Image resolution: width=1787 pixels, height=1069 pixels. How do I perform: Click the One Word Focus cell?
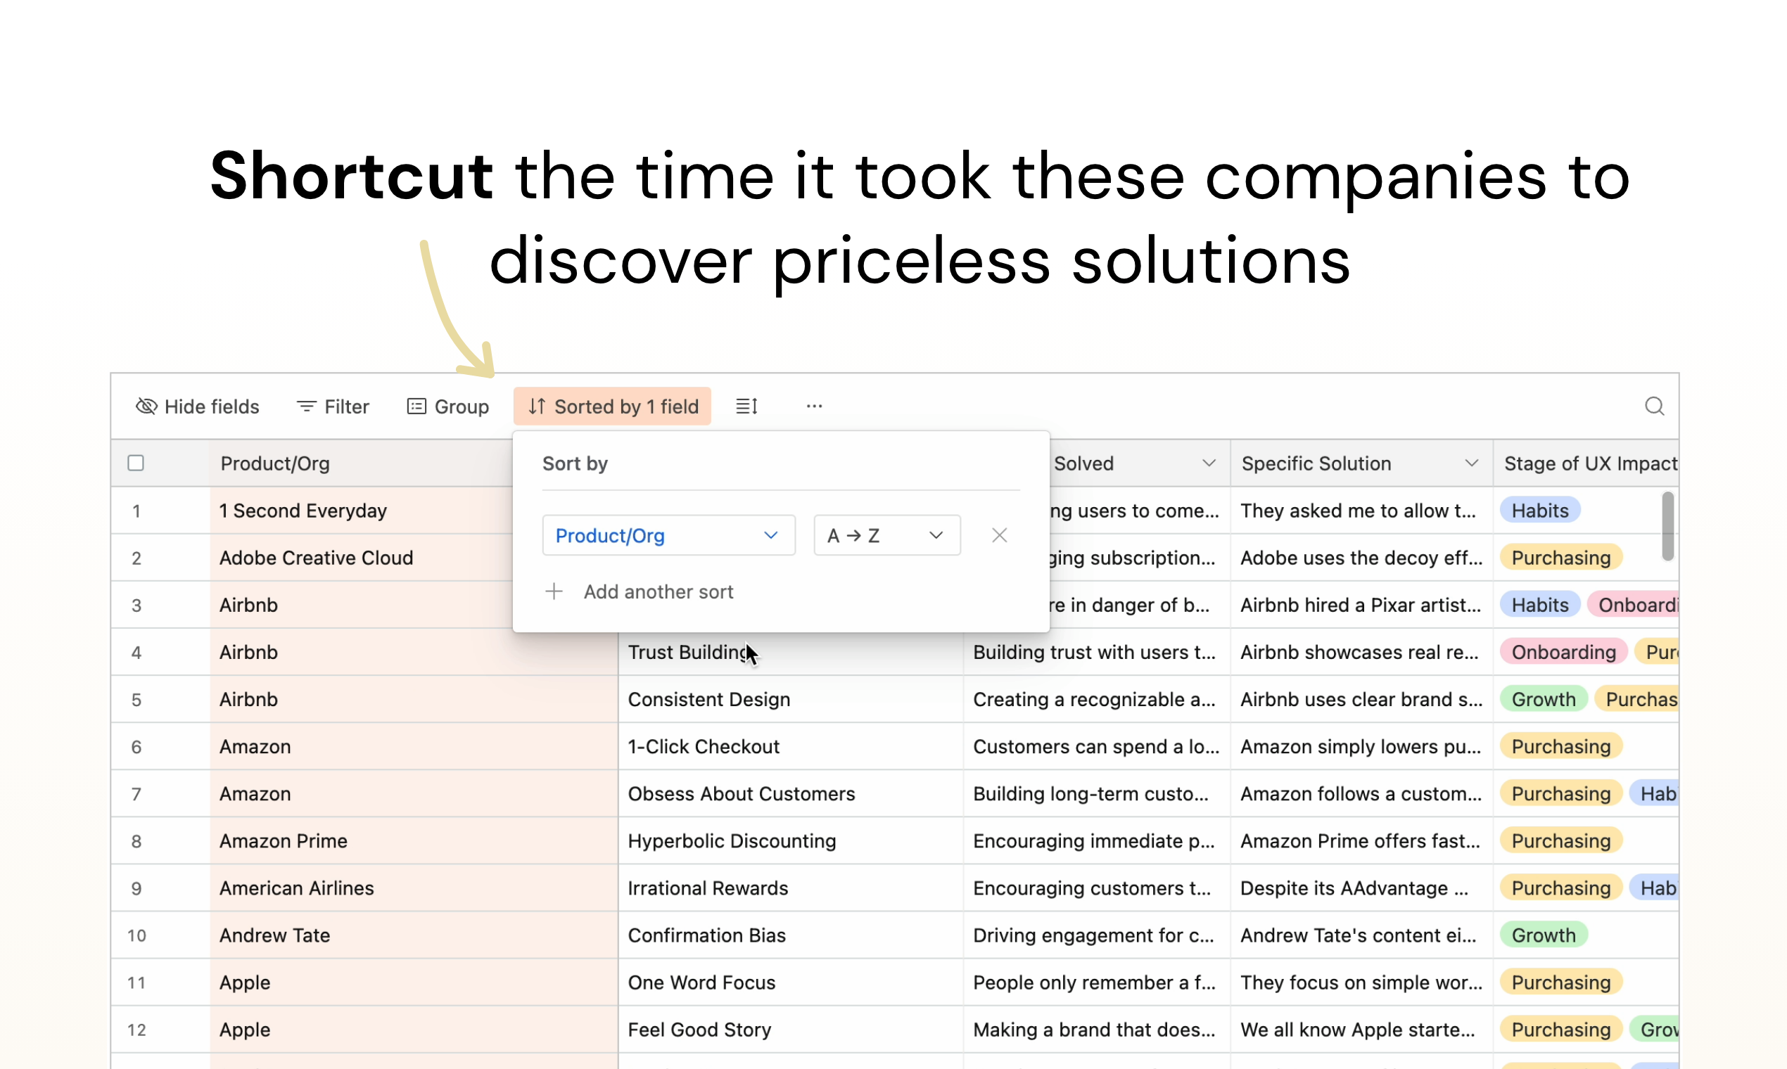pyautogui.click(x=791, y=982)
